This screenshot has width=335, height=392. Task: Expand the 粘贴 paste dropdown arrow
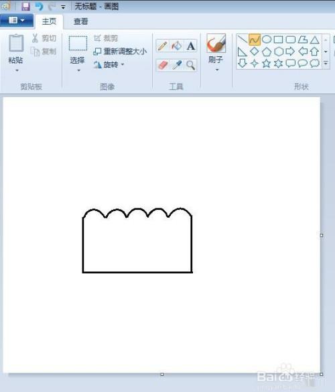17,70
